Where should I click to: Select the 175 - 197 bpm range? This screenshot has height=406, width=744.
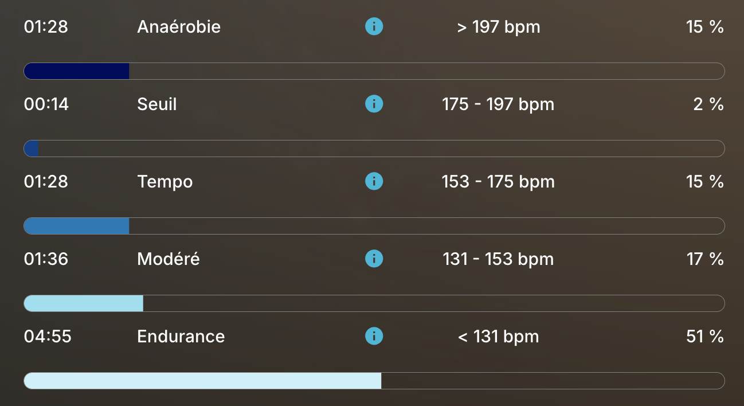click(498, 104)
